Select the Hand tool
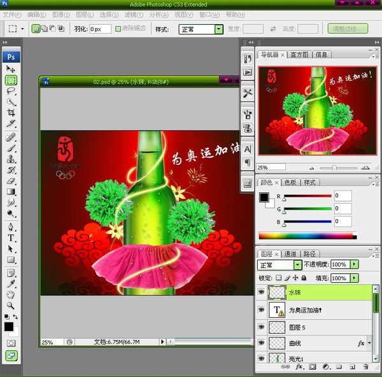 11,294
